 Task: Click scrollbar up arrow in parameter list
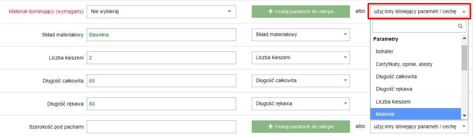464,38
